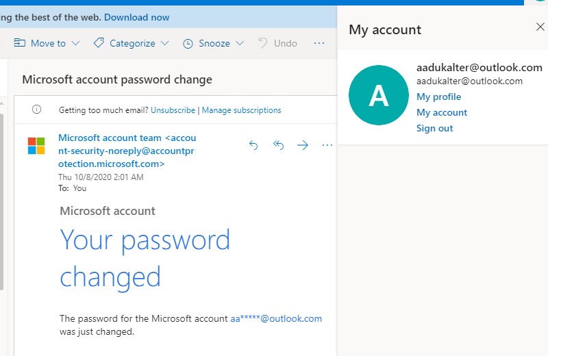Click the Forward arrow icon

point(303,145)
